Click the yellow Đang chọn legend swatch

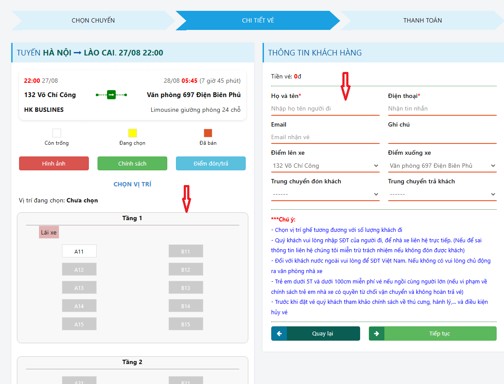click(133, 133)
